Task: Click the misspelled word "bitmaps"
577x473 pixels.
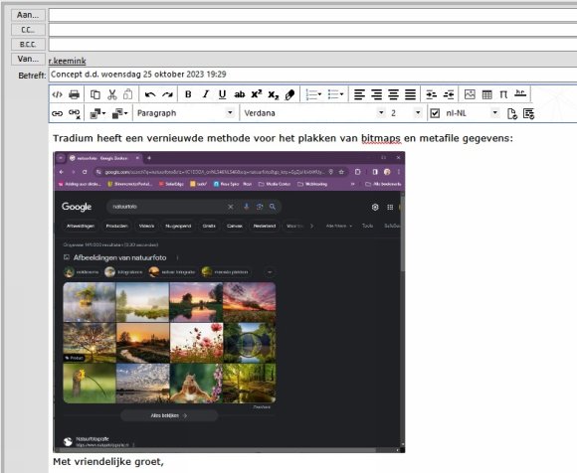Action: click(x=381, y=138)
